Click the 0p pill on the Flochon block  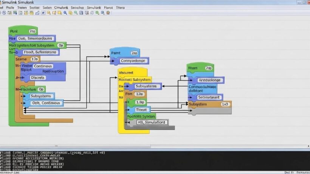point(41,89)
